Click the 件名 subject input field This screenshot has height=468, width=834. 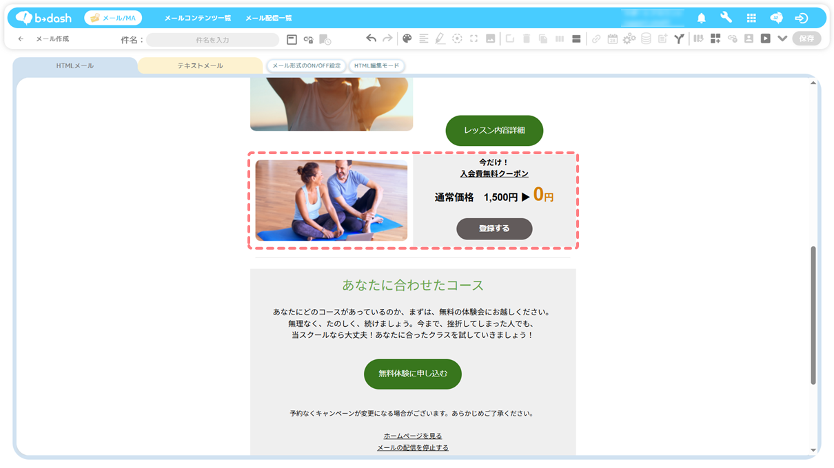[212, 40]
